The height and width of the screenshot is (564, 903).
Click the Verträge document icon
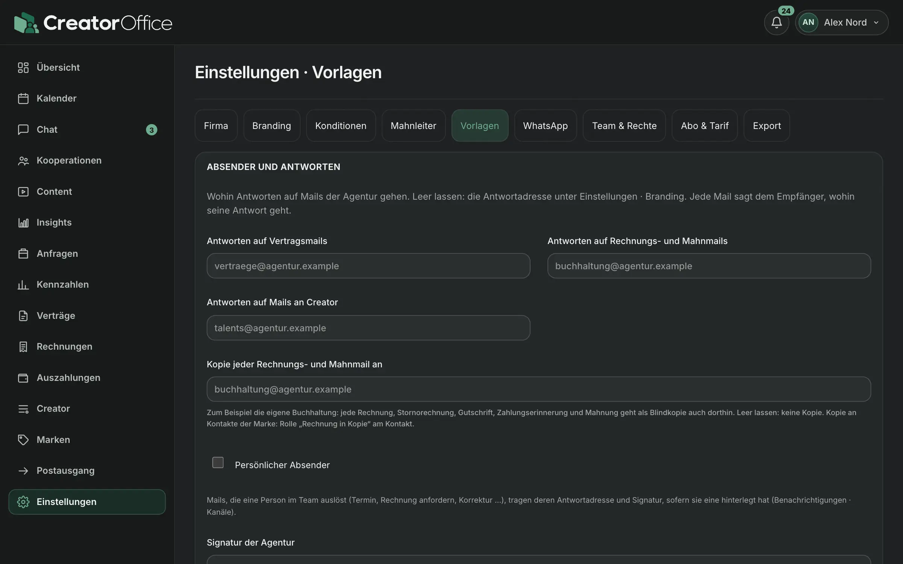click(x=23, y=316)
